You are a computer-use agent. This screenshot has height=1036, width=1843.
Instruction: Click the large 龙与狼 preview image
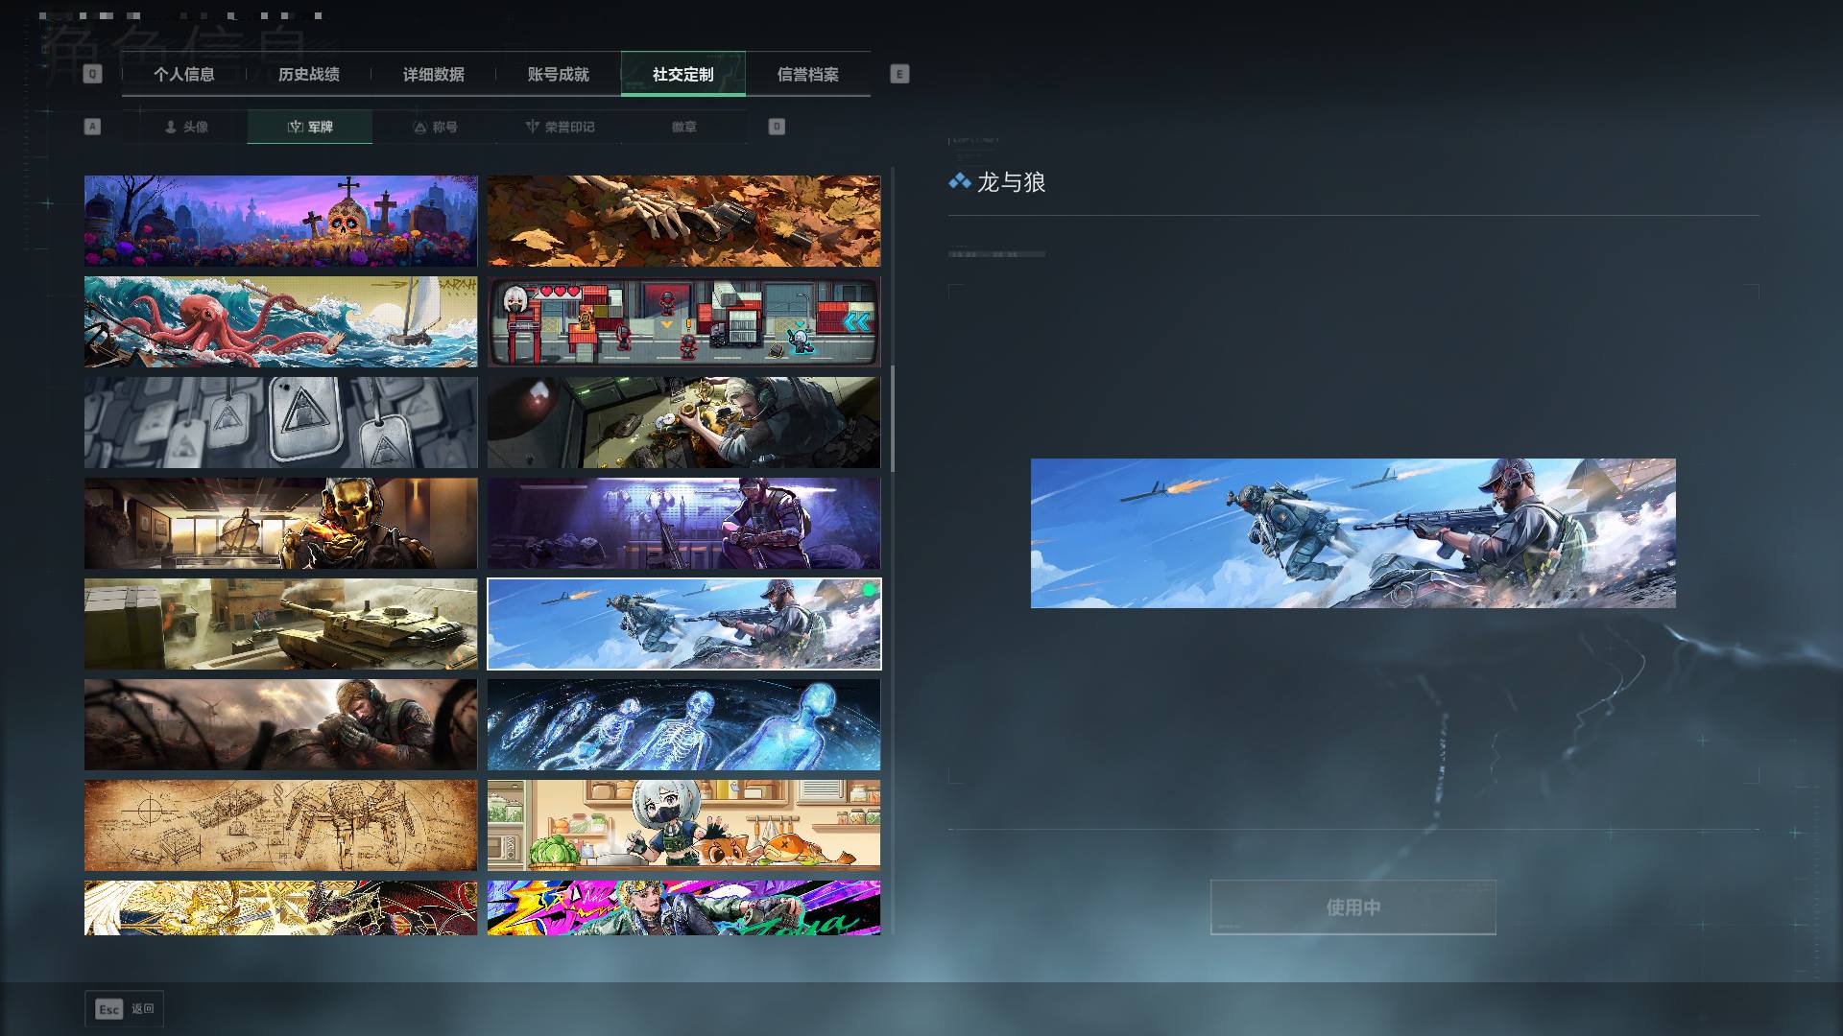tap(1353, 533)
